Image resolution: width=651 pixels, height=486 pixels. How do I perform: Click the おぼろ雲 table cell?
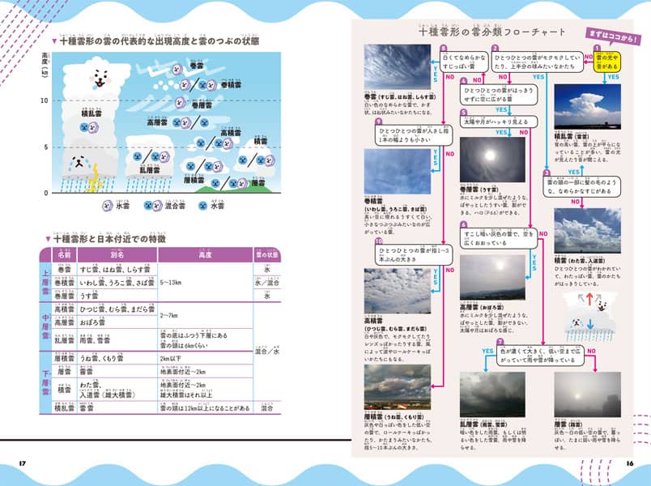click(117, 322)
